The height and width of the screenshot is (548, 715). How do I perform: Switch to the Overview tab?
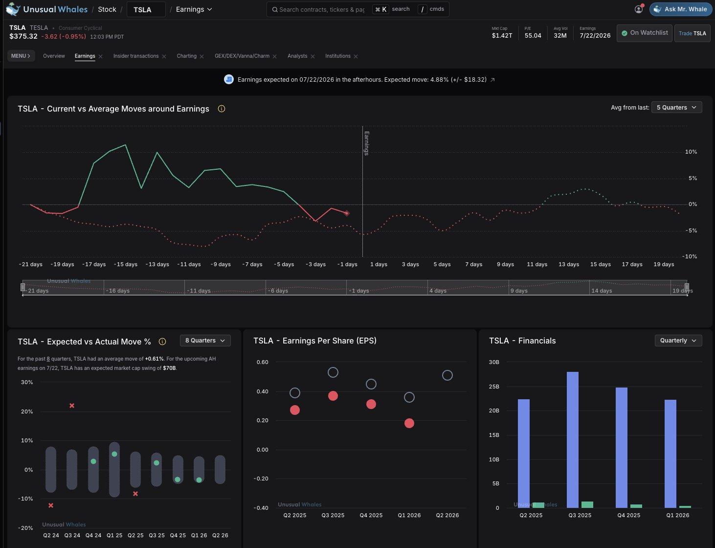[x=54, y=56]
